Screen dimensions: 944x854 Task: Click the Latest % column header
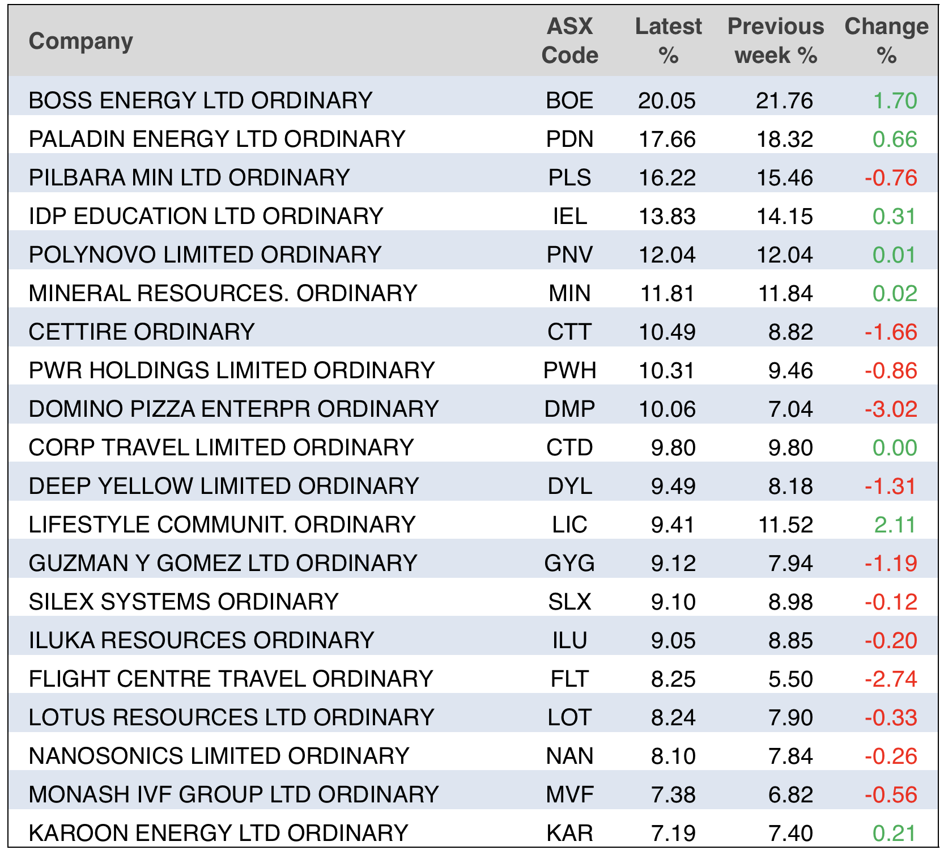pos(668,41)
